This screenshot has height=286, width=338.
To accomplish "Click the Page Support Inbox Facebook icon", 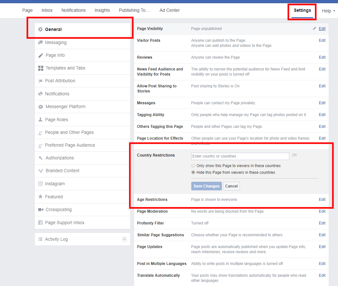I will pyautogui.click(x=40, y=223).
